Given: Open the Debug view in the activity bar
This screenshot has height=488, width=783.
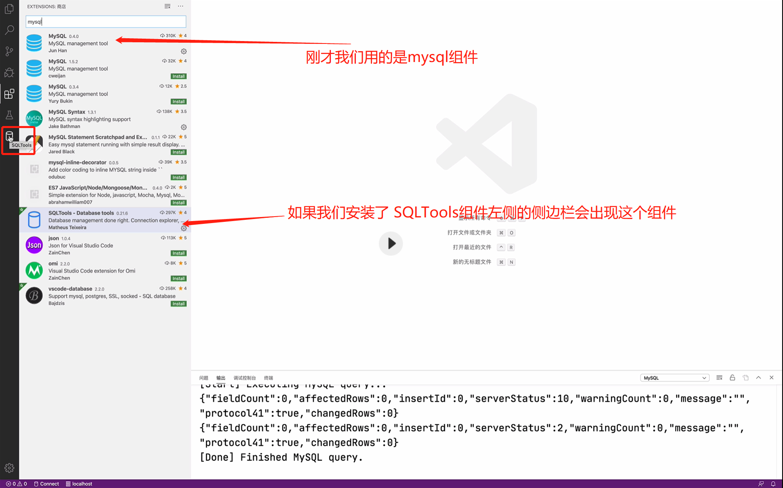Looking at the screenshot, I should coord(9,72).
